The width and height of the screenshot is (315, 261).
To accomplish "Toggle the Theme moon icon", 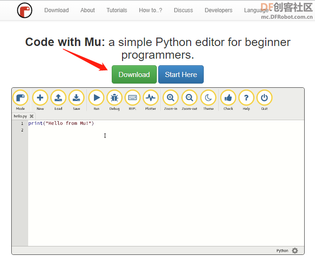I will point(208,98).
